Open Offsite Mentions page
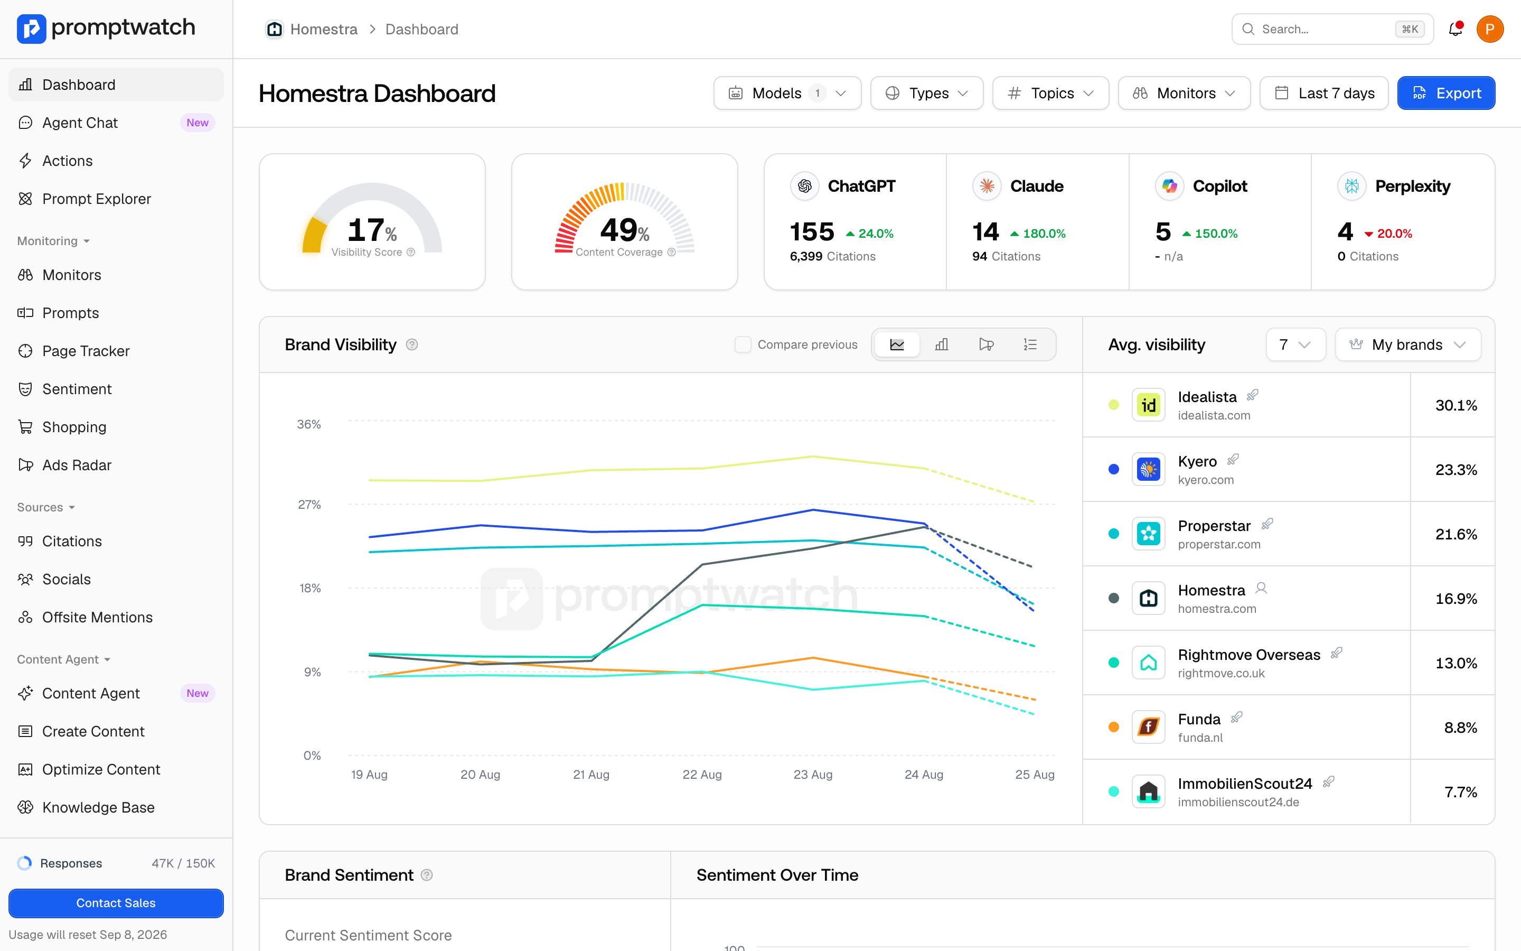 (x=116, y=617)
